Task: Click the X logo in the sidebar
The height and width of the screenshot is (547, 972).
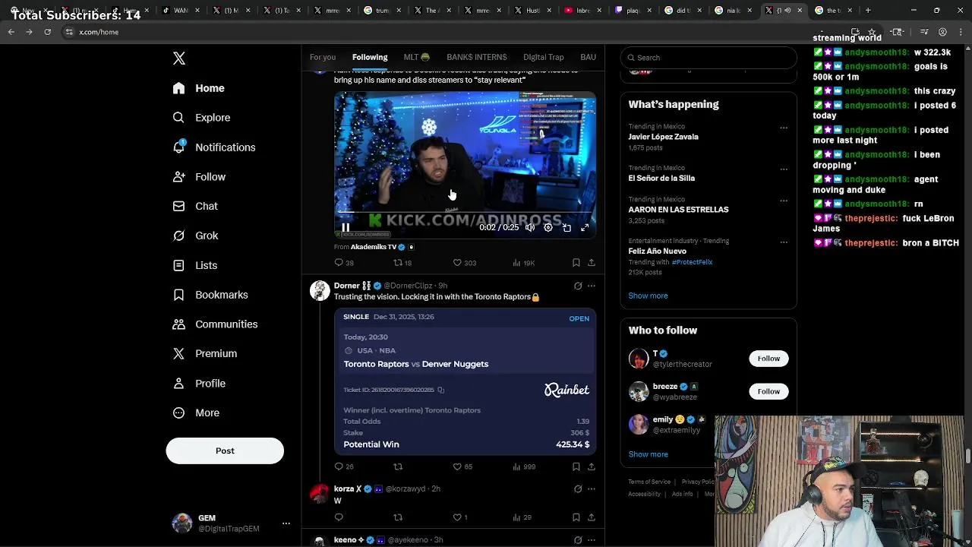Action: (179, 58)
